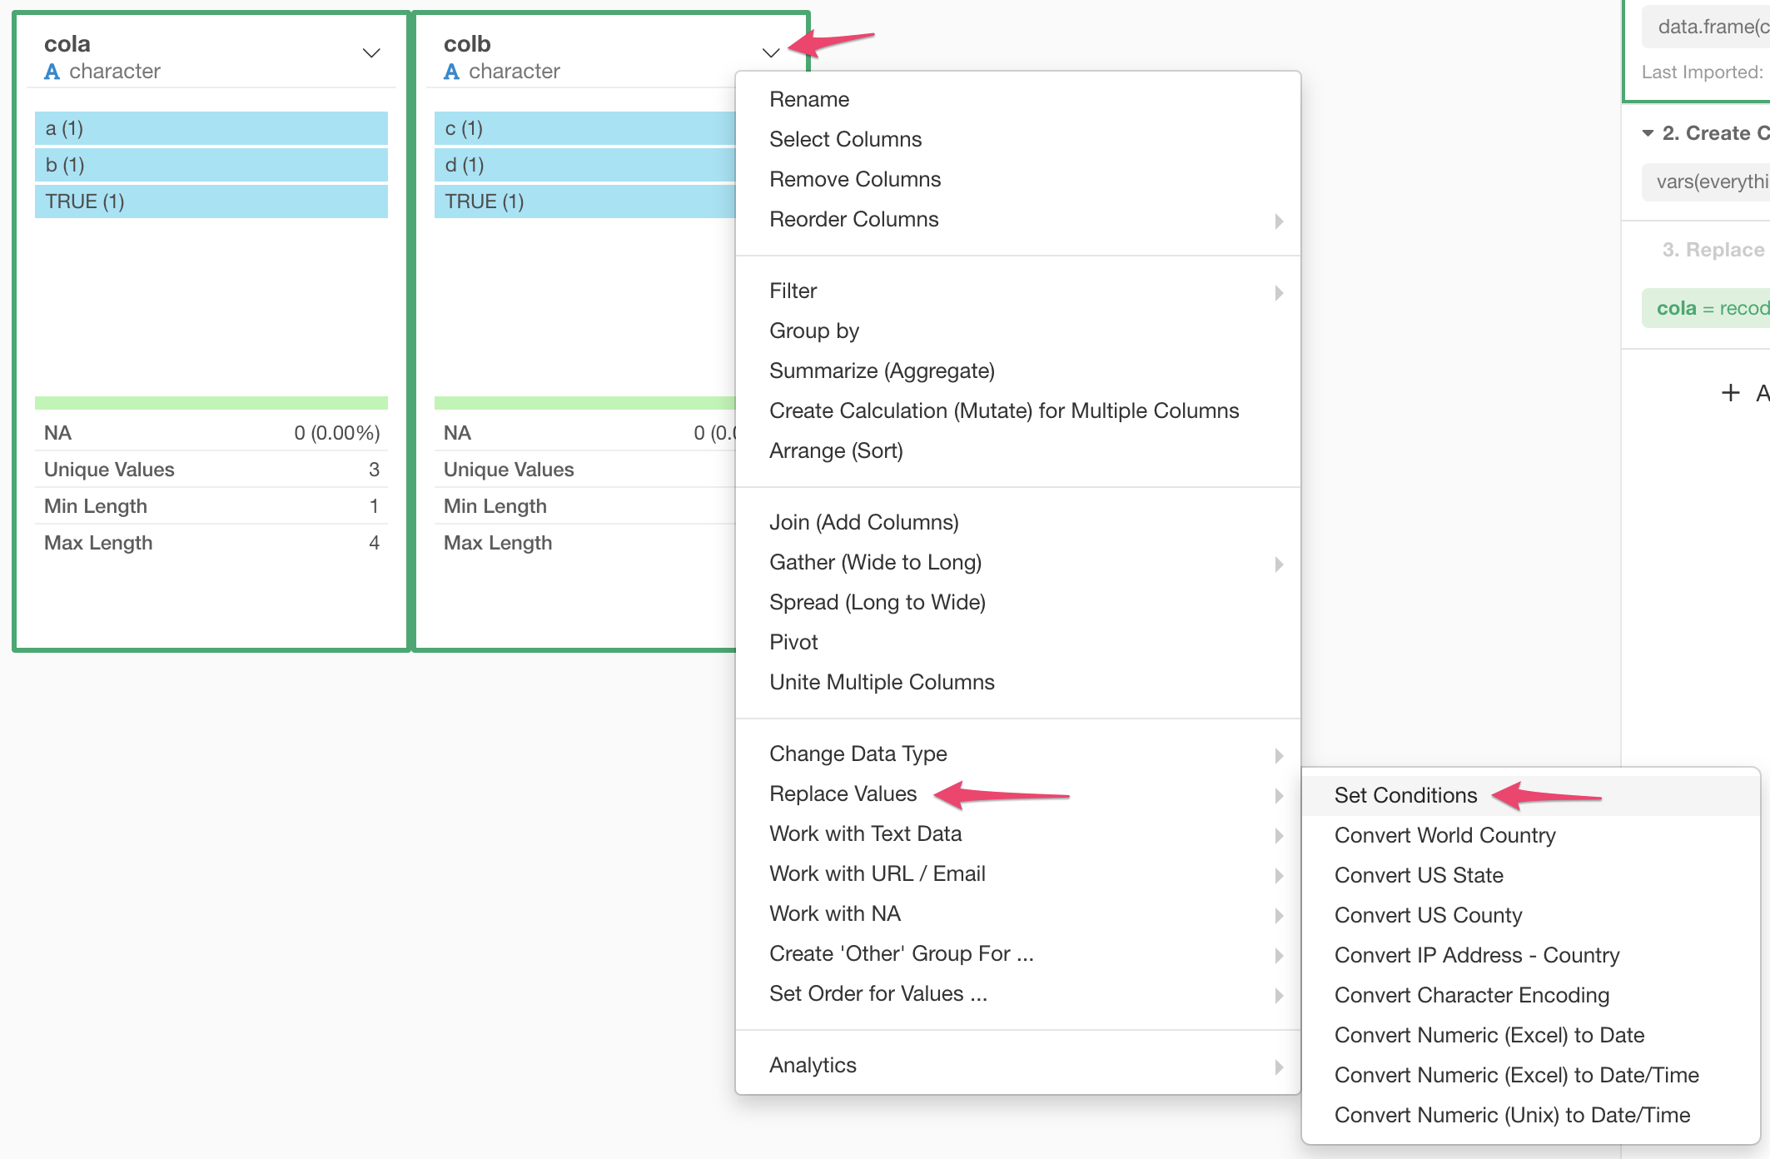Open the colb column header dropdown
Screen dimensions: 1770x1159
770,53
